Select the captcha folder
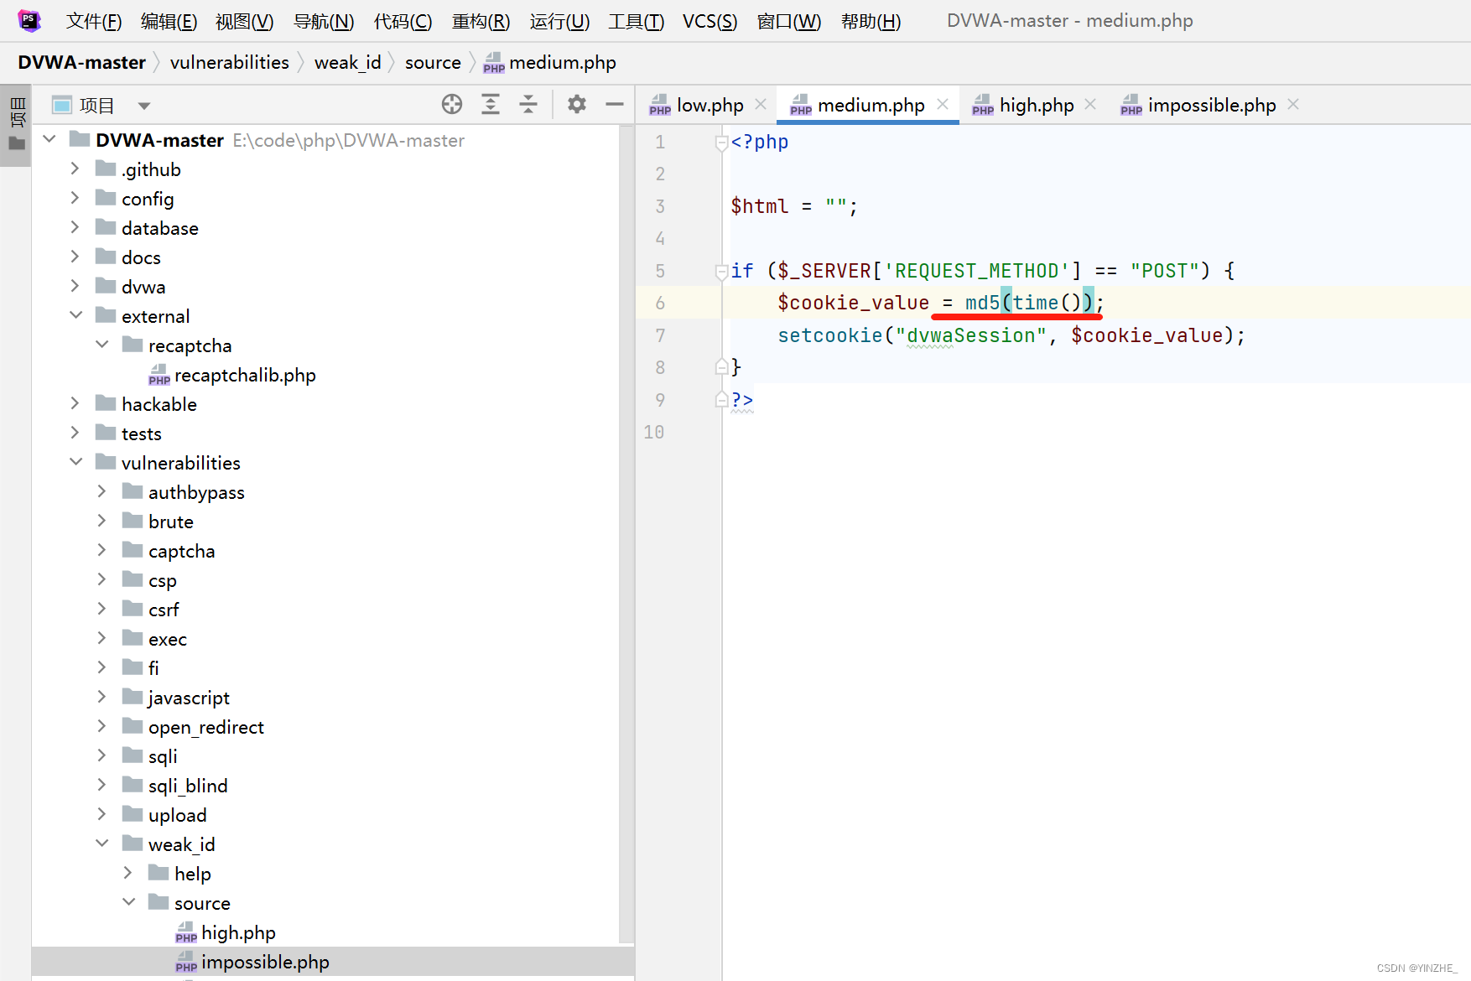 point(169,551)
